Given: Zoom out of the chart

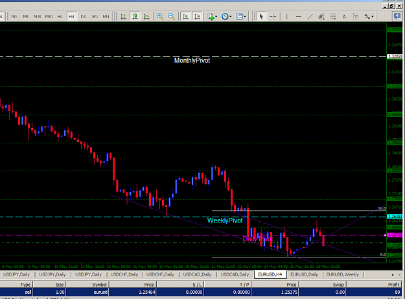Looking at the screenshot, I should click(x=171, y=17).
